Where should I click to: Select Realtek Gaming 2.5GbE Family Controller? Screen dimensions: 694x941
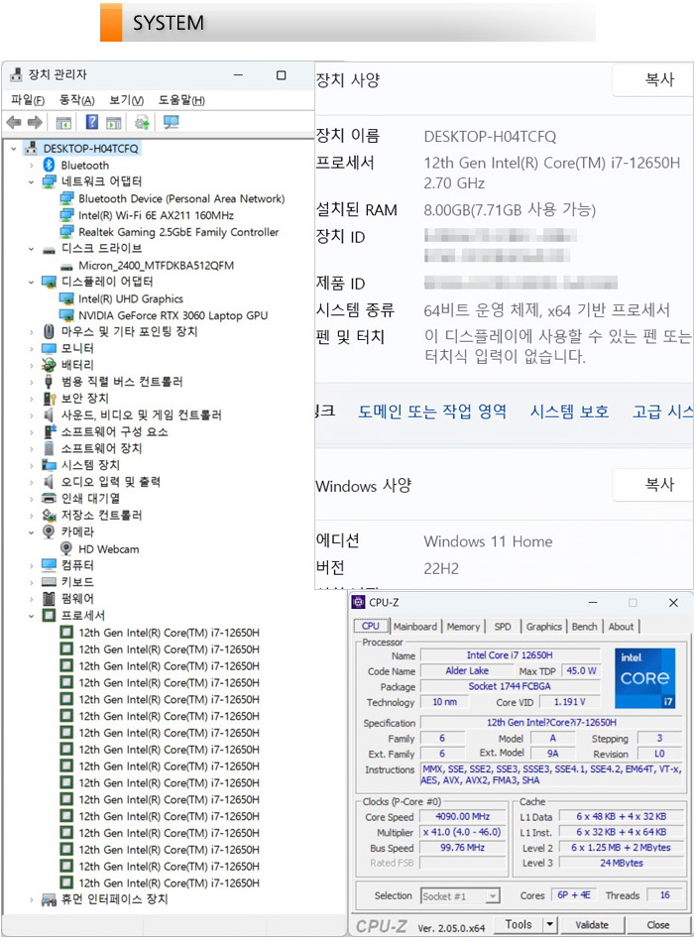(x=178, y=232)
